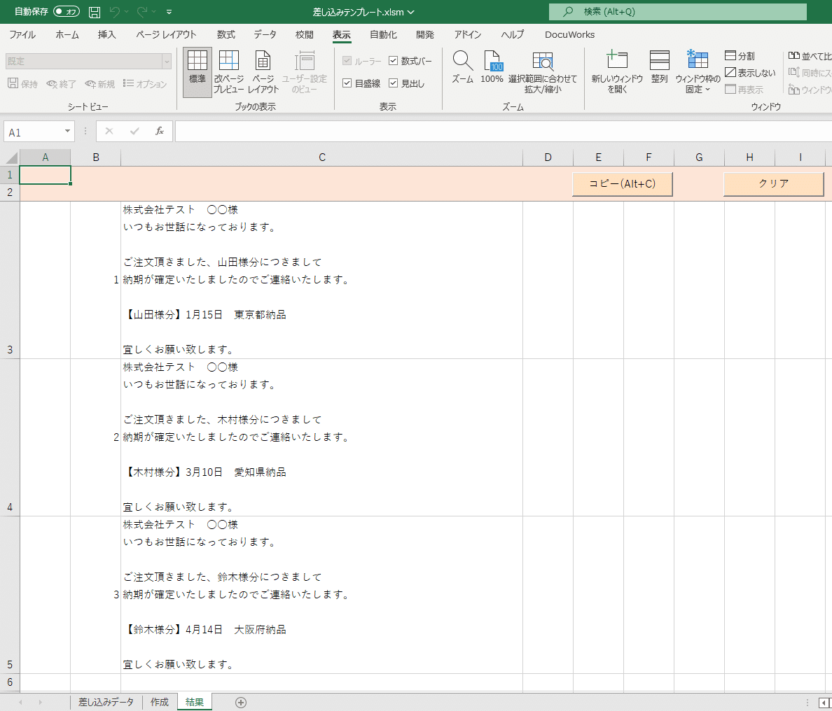Open the file name dropdown in title bar
The height and width of the screenshot is (711, 832).
pos(410,12)
